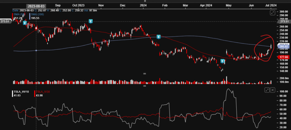Click the red SMA (50) color bar

point(13,16)
